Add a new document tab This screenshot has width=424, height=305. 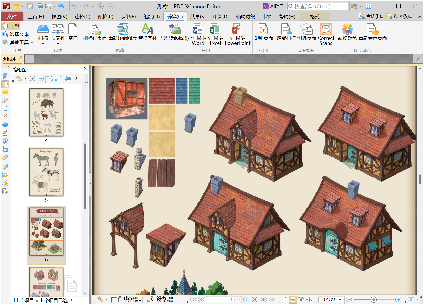tap(29, 59)
